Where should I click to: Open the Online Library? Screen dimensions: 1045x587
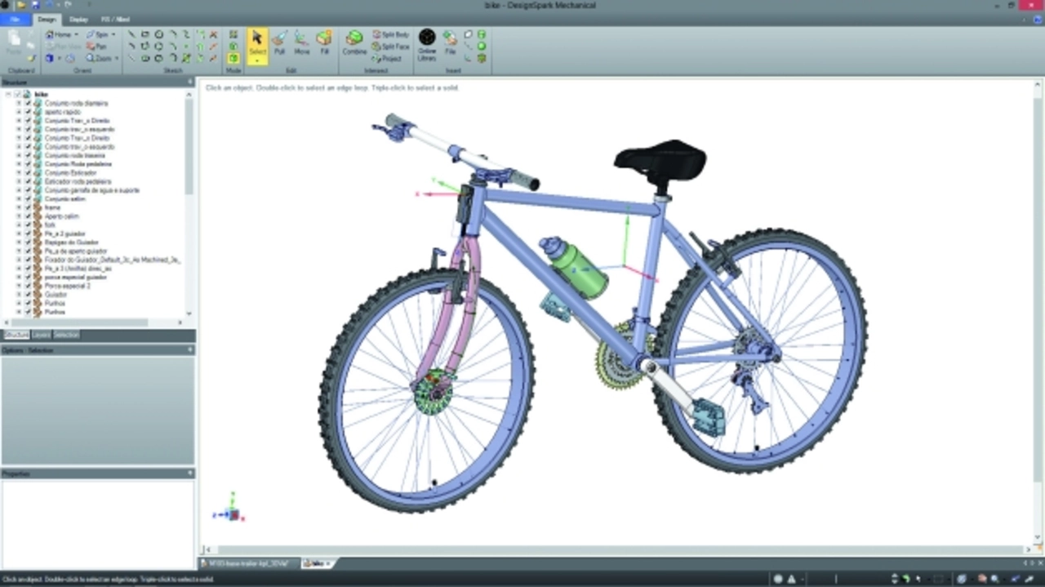click(427, 43)
